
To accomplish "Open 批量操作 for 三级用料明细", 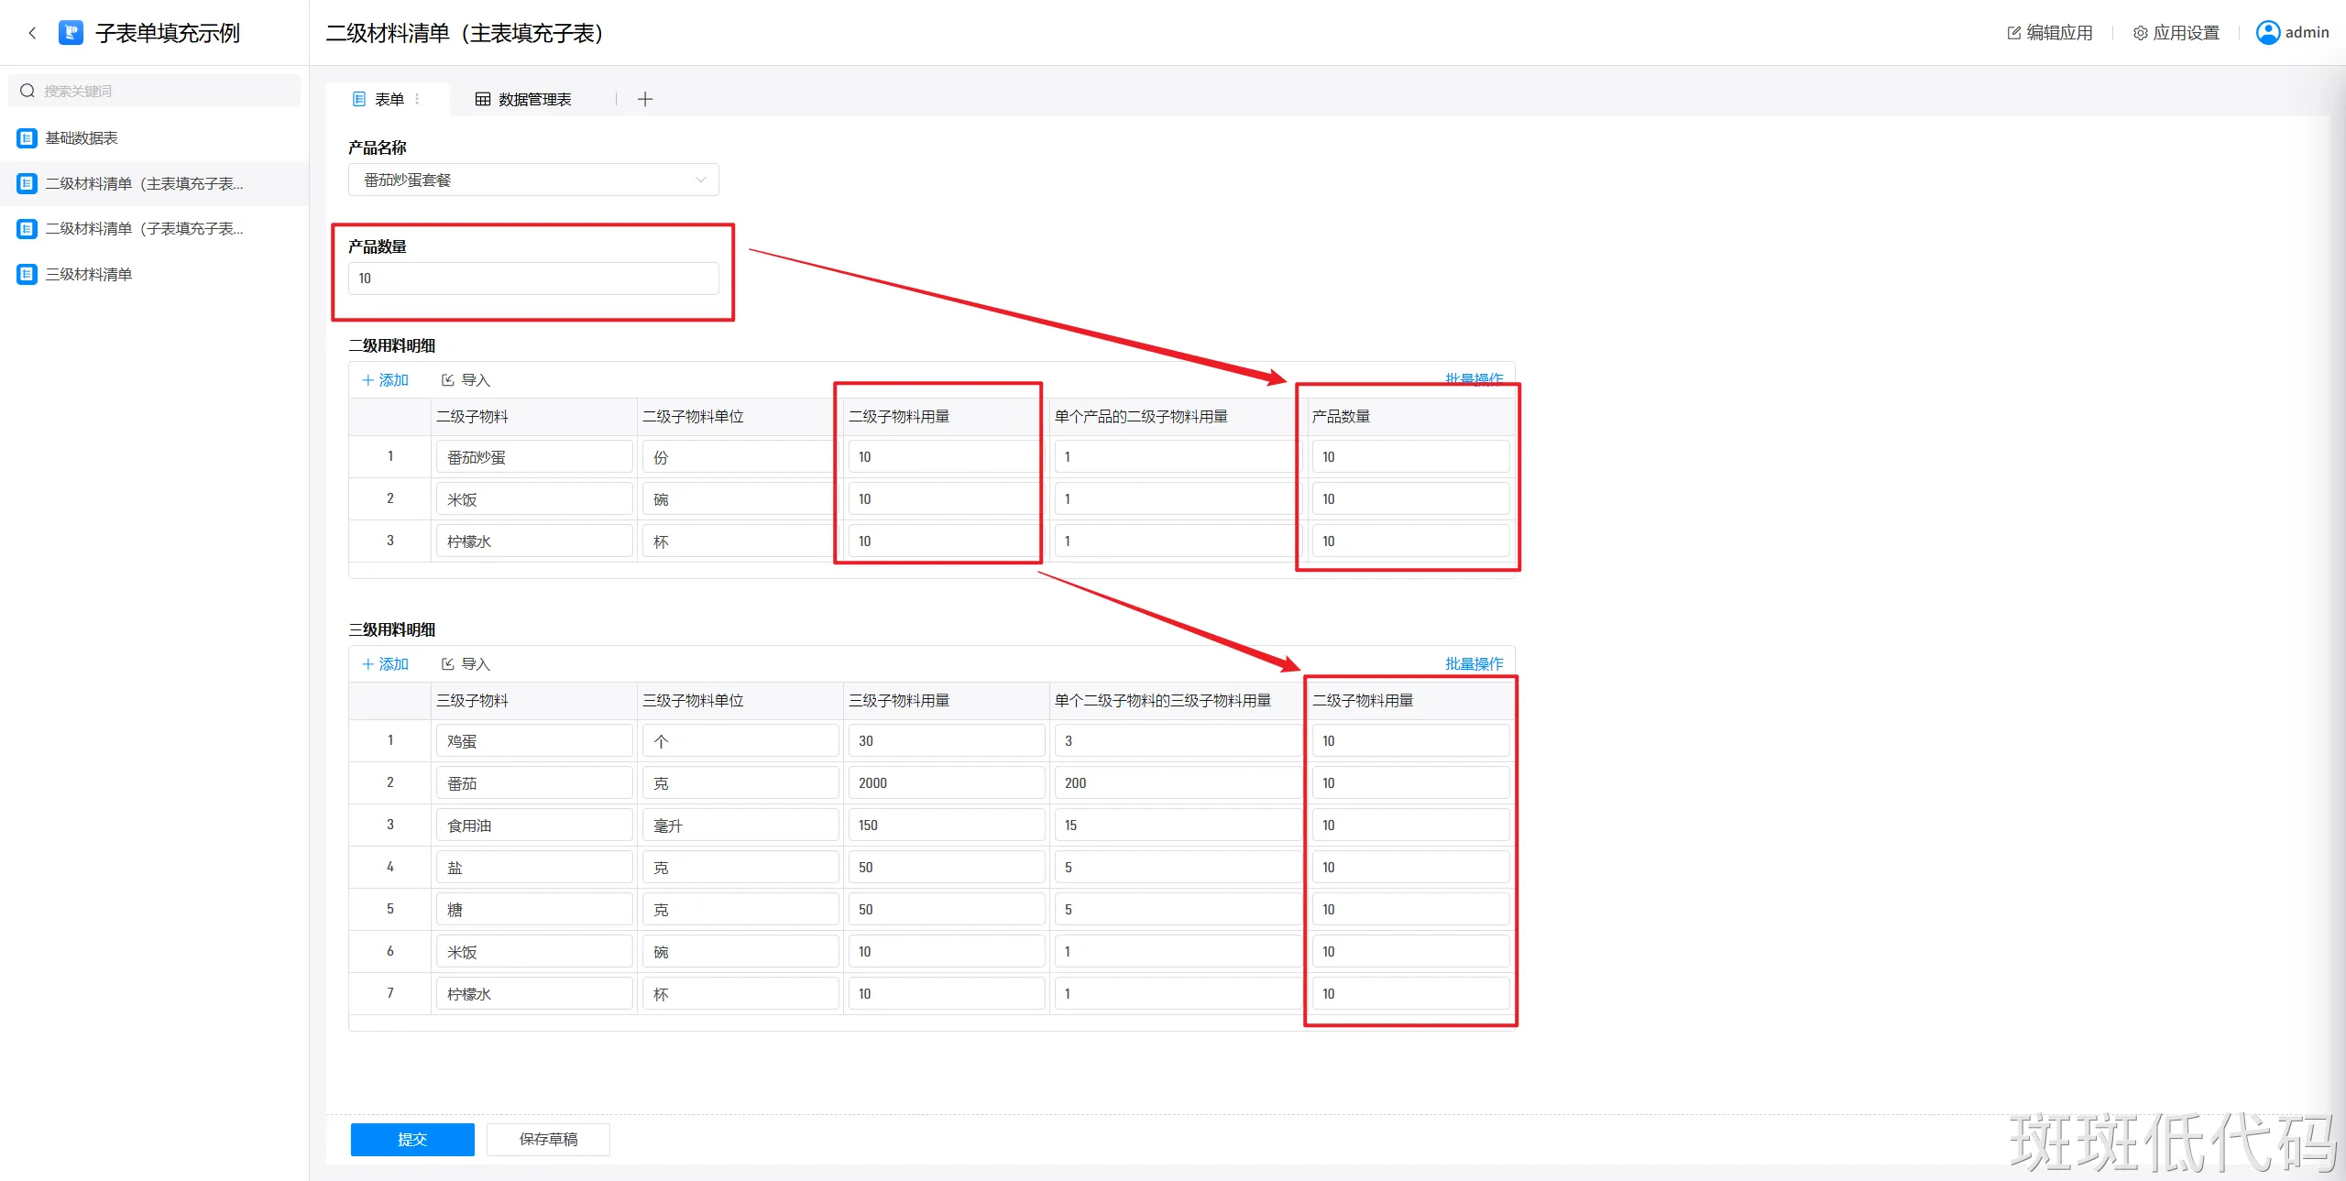I will [1474, 663].
